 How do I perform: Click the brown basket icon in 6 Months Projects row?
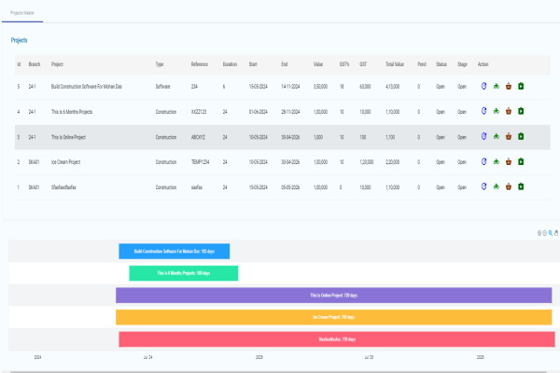point(509,111)
